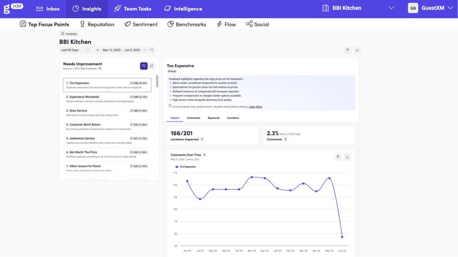
Task: Select the Inattentive Service list item
Action: tap(107, 140)
